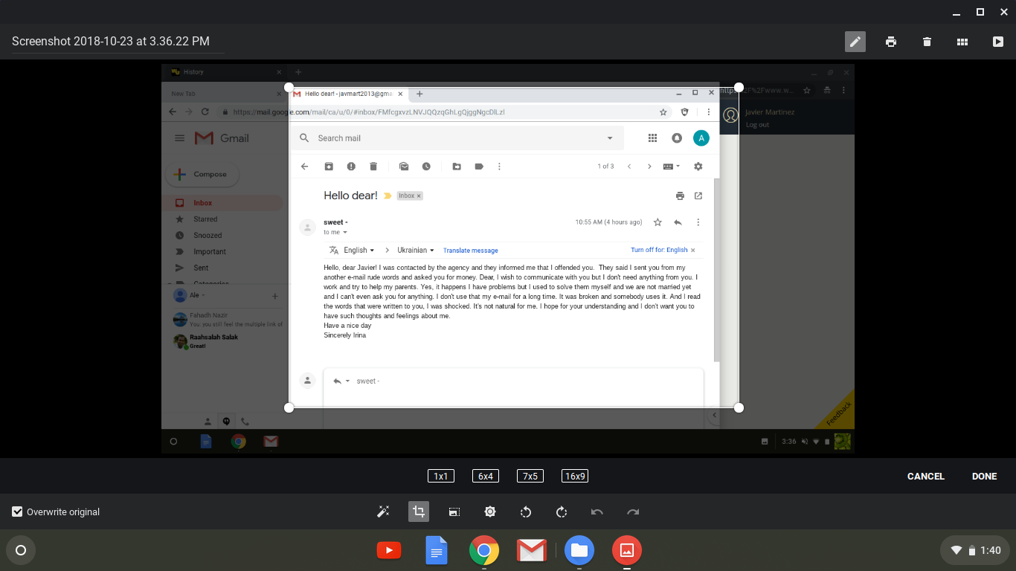The width and height of the screenshot is (1016, 571).
Task: Choose the 1x1 crop aspect ratio
Action: (x=441, y=476)
